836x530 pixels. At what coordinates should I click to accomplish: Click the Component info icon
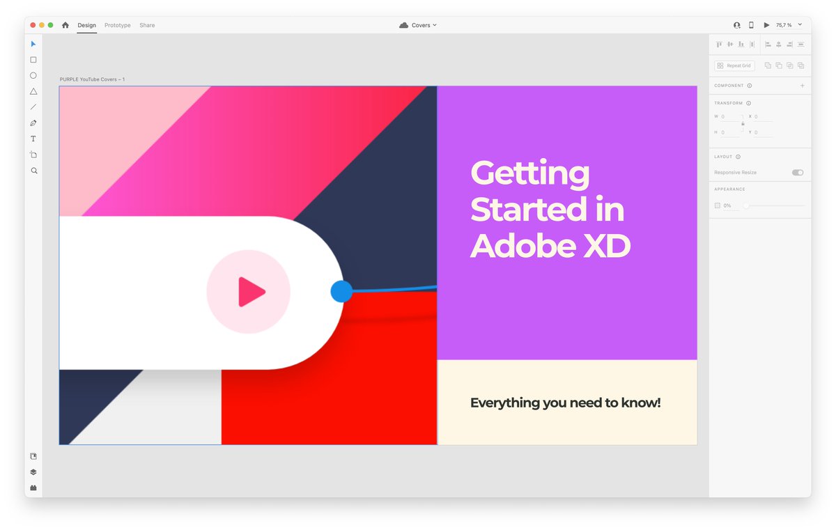point(750,86)
